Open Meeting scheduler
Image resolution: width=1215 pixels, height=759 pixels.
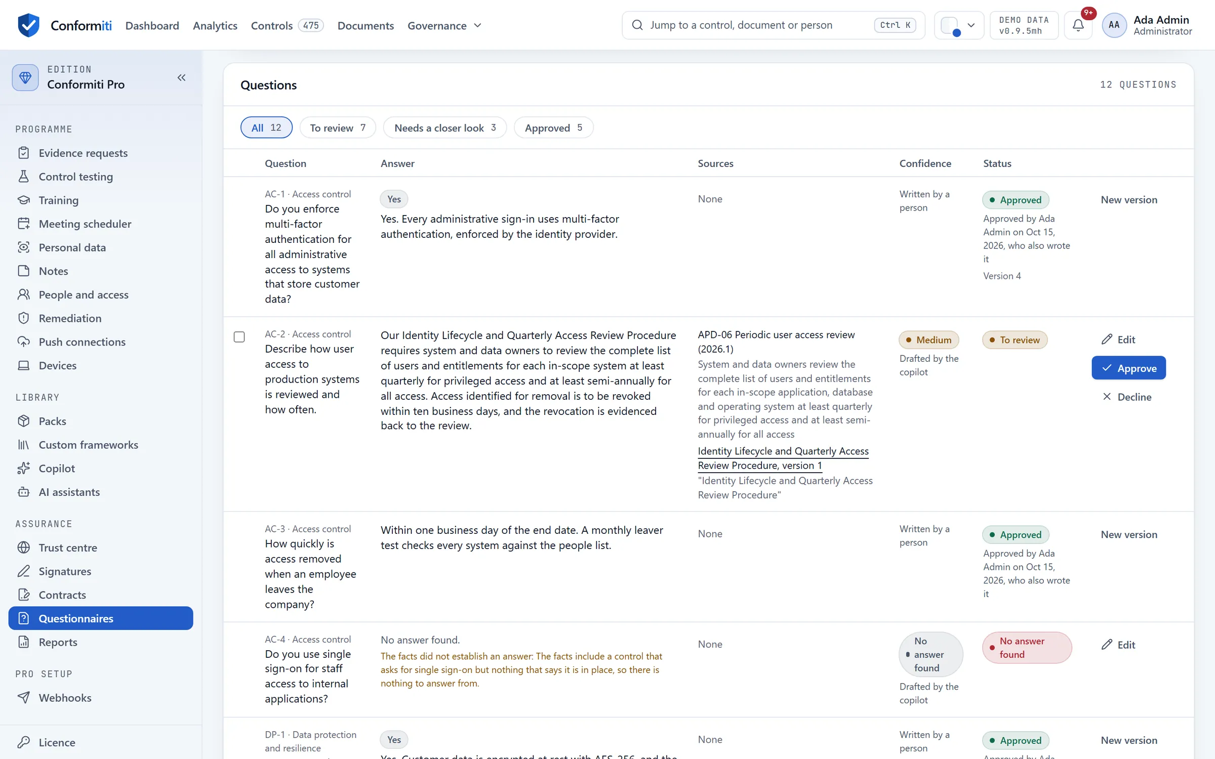101,224
